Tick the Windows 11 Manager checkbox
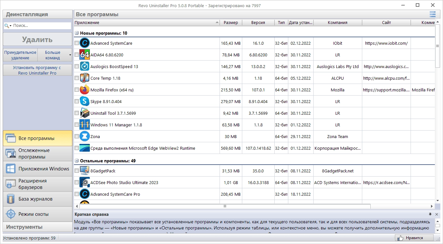443x244 pixels. point(77,125)
